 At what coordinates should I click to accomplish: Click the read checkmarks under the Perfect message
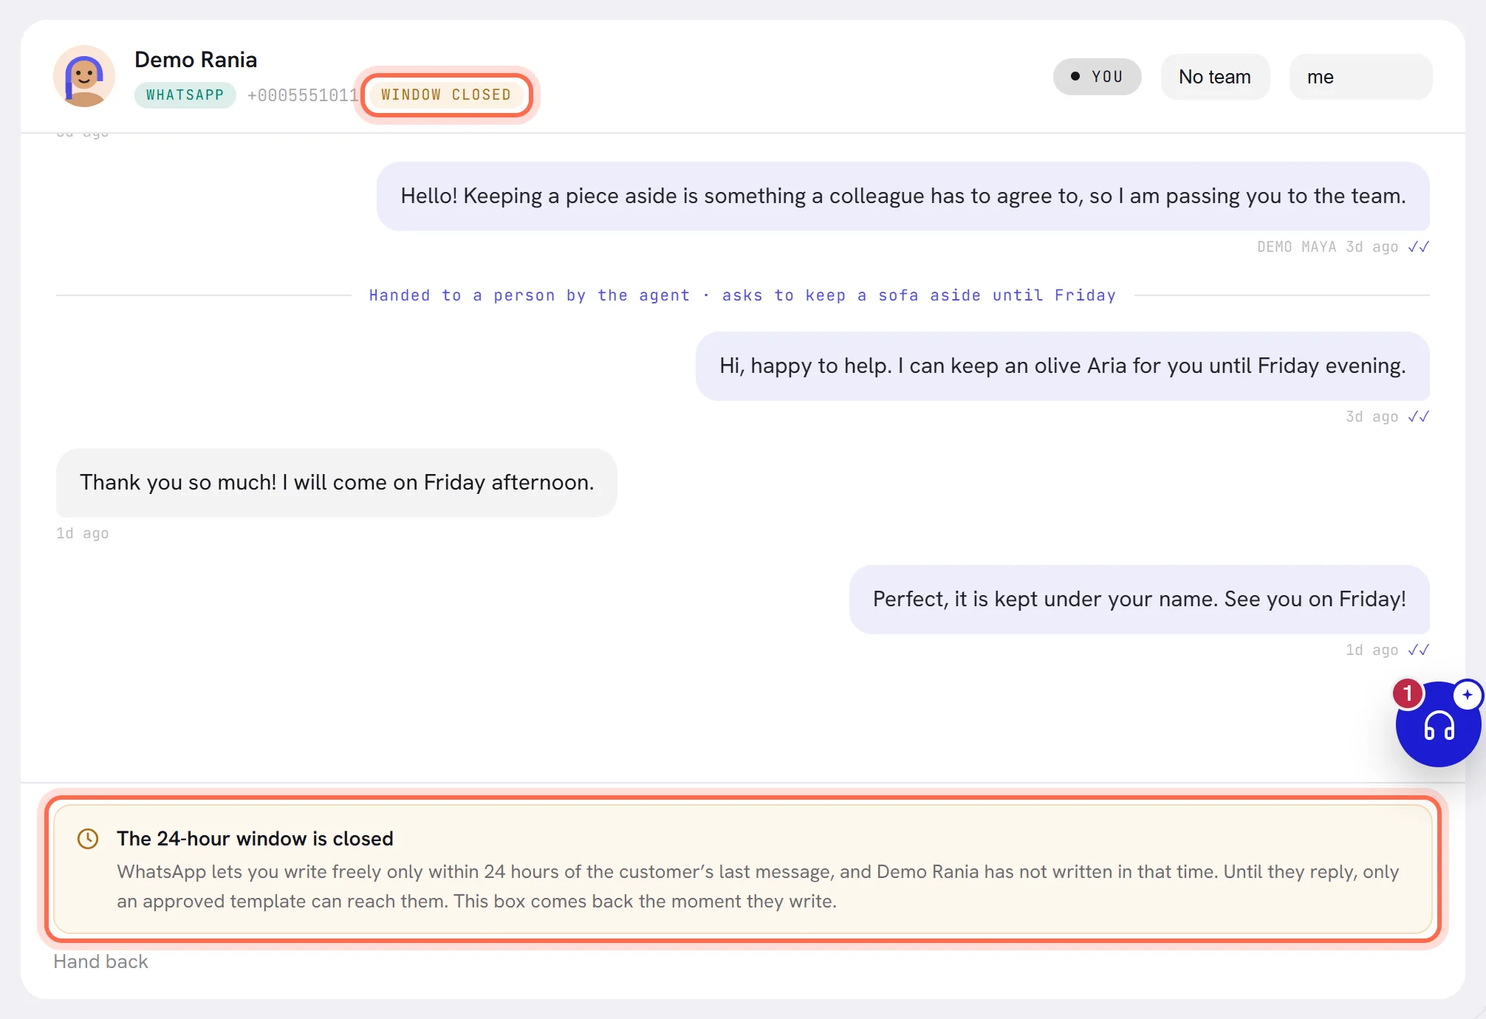[x=1418, y=650]
